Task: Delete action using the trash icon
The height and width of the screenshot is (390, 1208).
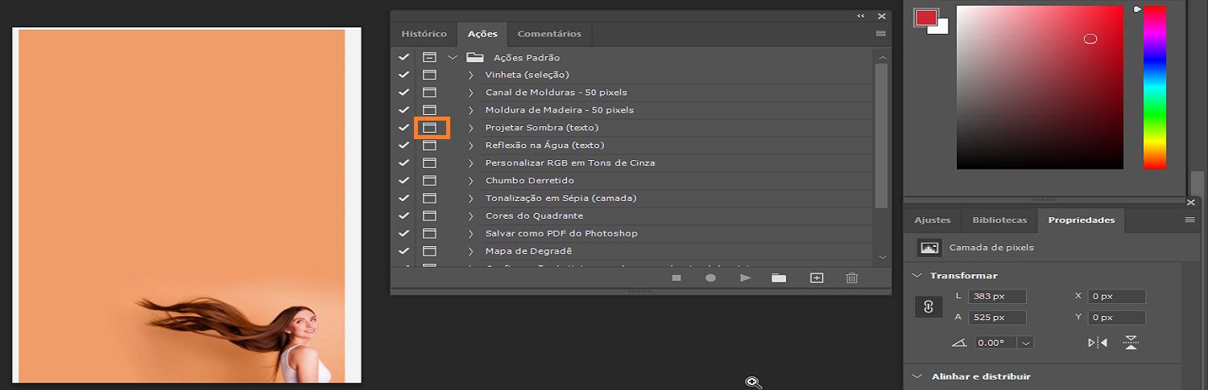Action: click(x=851, y=277)
